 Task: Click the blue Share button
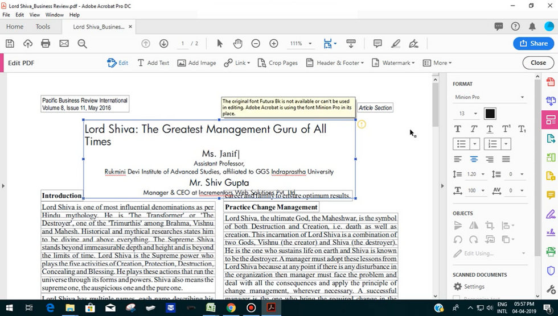[x=533, y=44]
